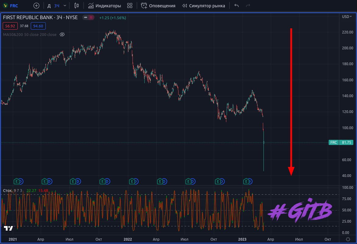357x244 pixels.
Task: Open earnings E marker near Окт 2022
Action: 218,182
